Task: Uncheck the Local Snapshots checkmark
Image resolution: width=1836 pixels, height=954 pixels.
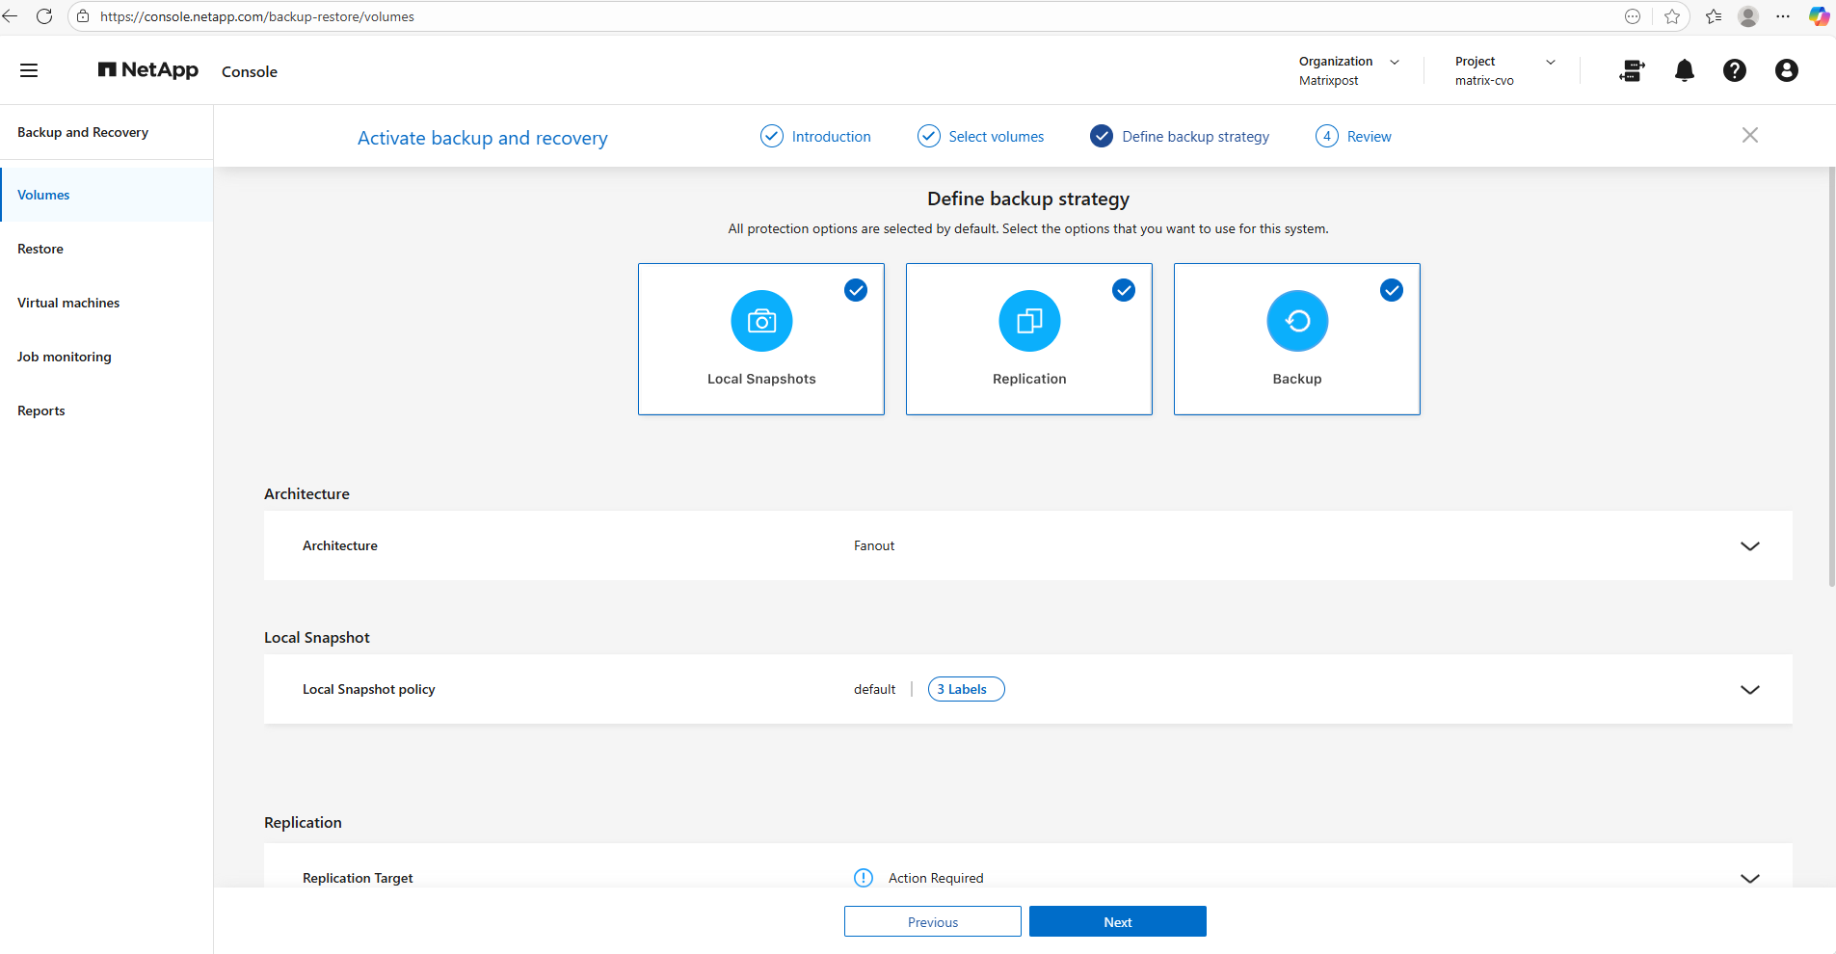Action: click(856, 290)
